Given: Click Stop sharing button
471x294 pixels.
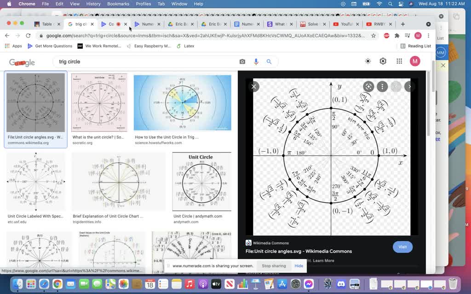Looking at the screenshot, I should 274,266.
